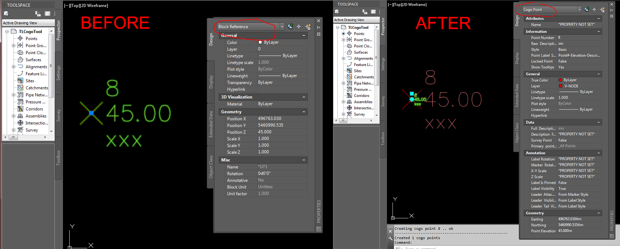This screenshot has height=249, width=620.
Task: Click Toggle PICKADD icon in Block Reference palette
Action: [x=290, y=26]
